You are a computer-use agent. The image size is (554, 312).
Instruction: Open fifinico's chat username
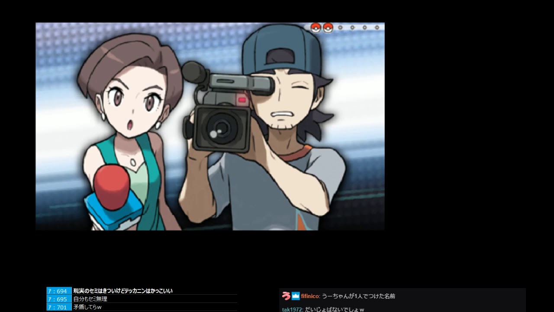pyautogui.click(x=310, y=296)
